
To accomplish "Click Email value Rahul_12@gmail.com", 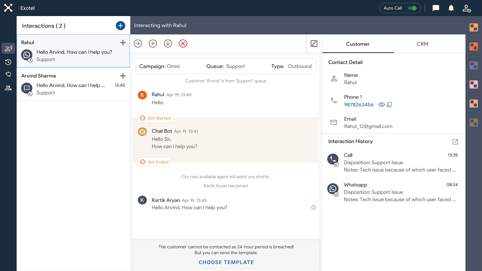I will coord(368,126).
